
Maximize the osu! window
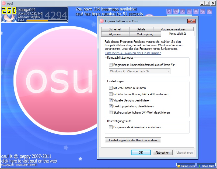pos(208,3)
